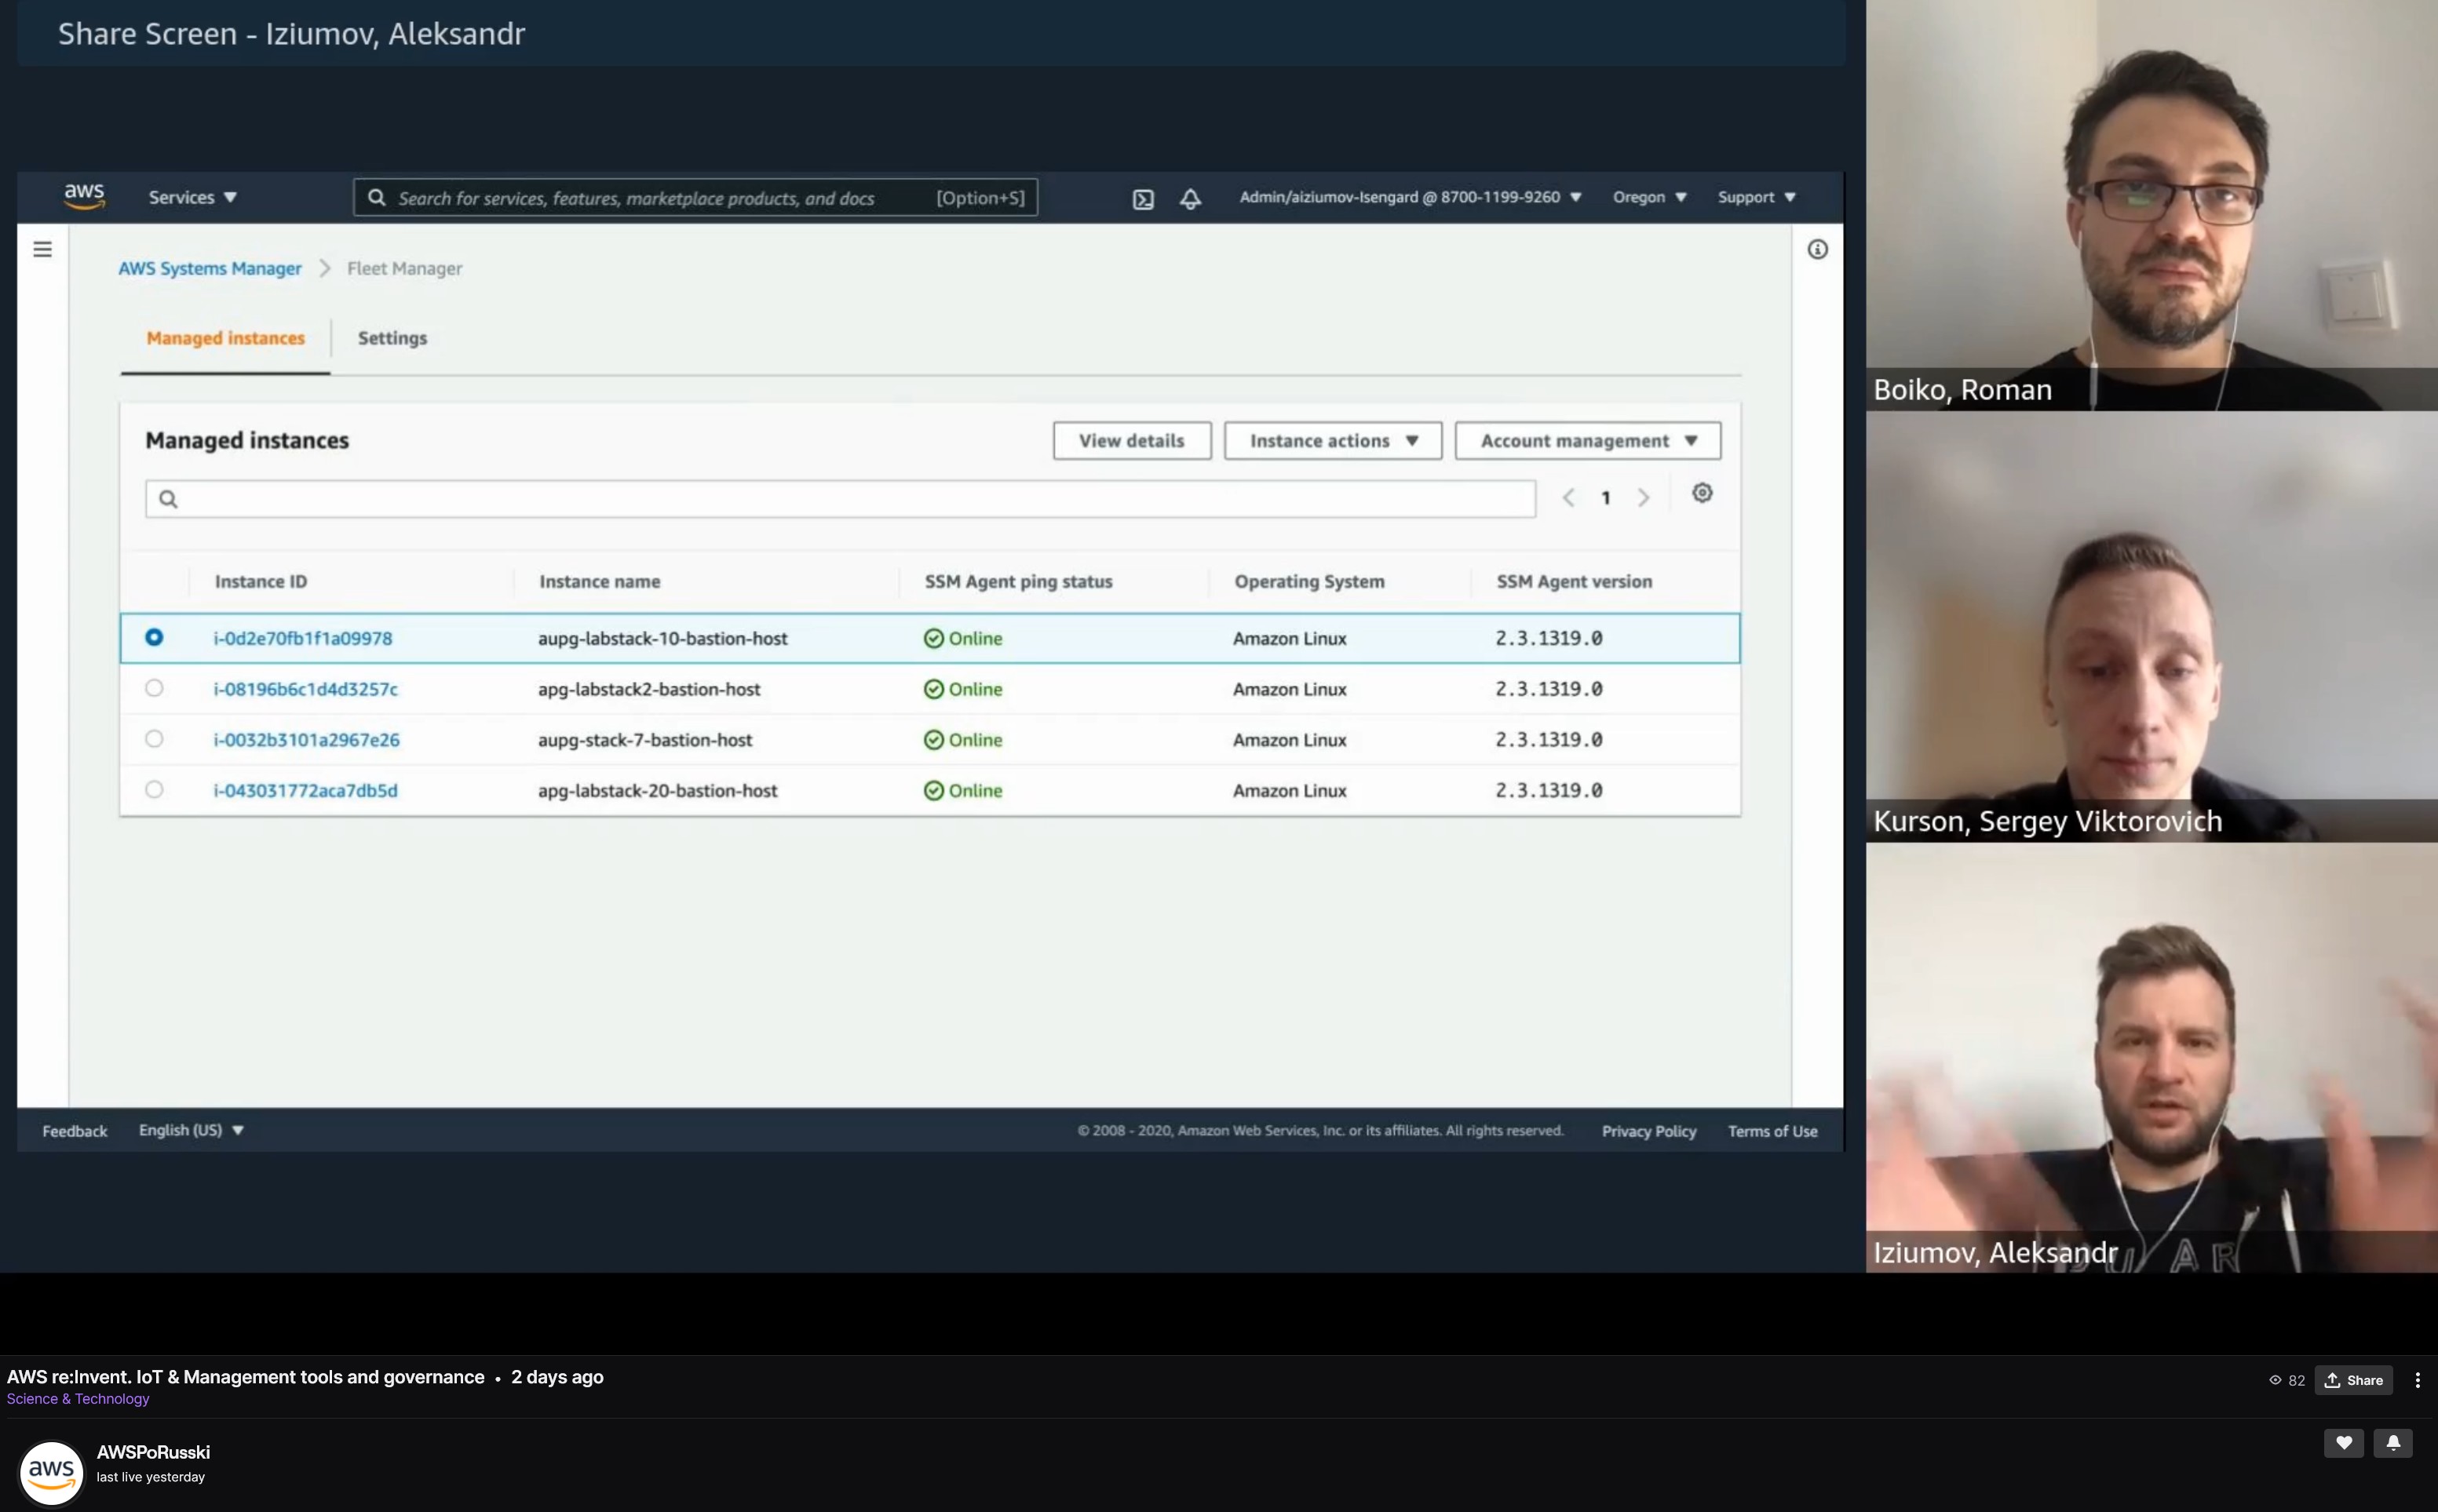
Task: Open the notifications bell in AWS header
Action: coord(1189,199)
